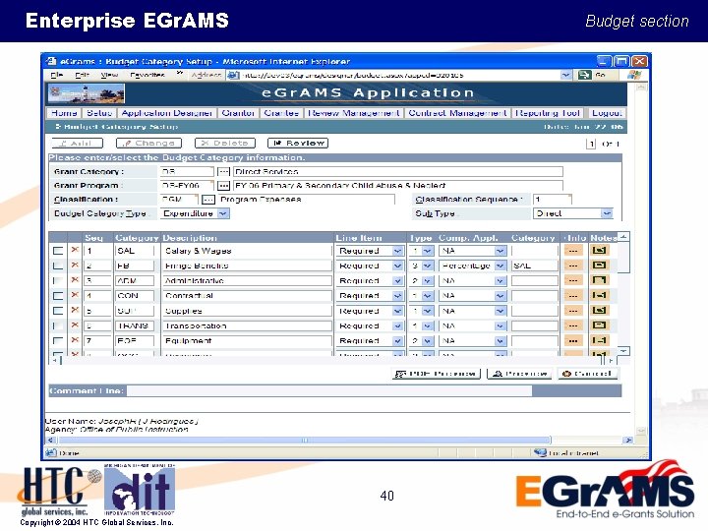The width and height of the screenshot is (708, 531).
Task: Open the Reporting Tool tab
Action: (548, 113)
